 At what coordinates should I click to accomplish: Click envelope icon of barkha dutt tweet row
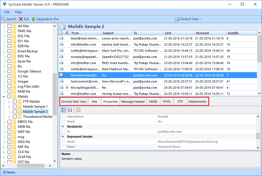[x=61, y=44]
